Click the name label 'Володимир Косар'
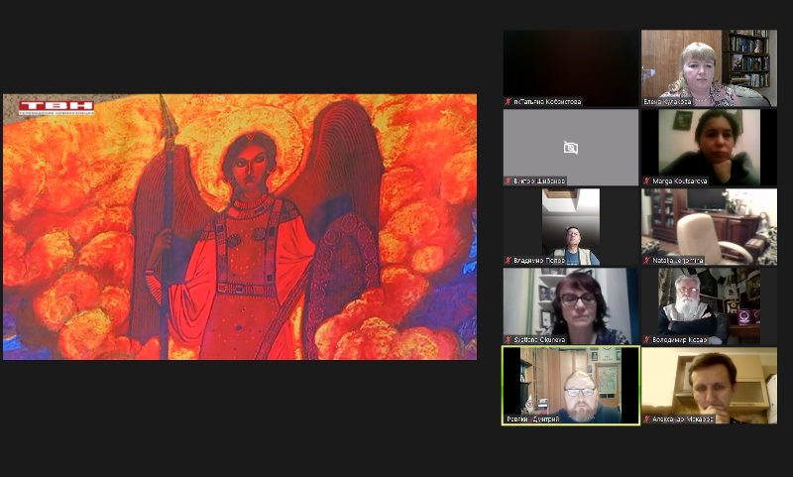 680,339
